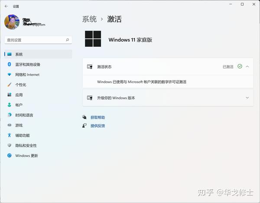The image size is (260, 203).
Task: Open 时间和语言 settings
Action: [38, 115]
